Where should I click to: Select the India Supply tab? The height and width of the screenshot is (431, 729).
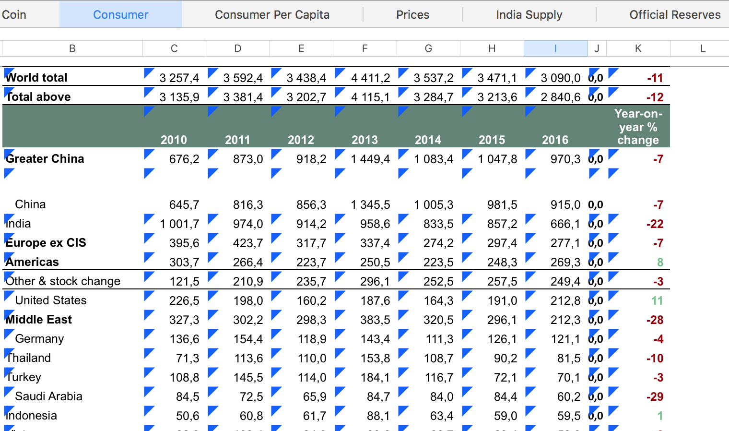(x=529, y=15)
